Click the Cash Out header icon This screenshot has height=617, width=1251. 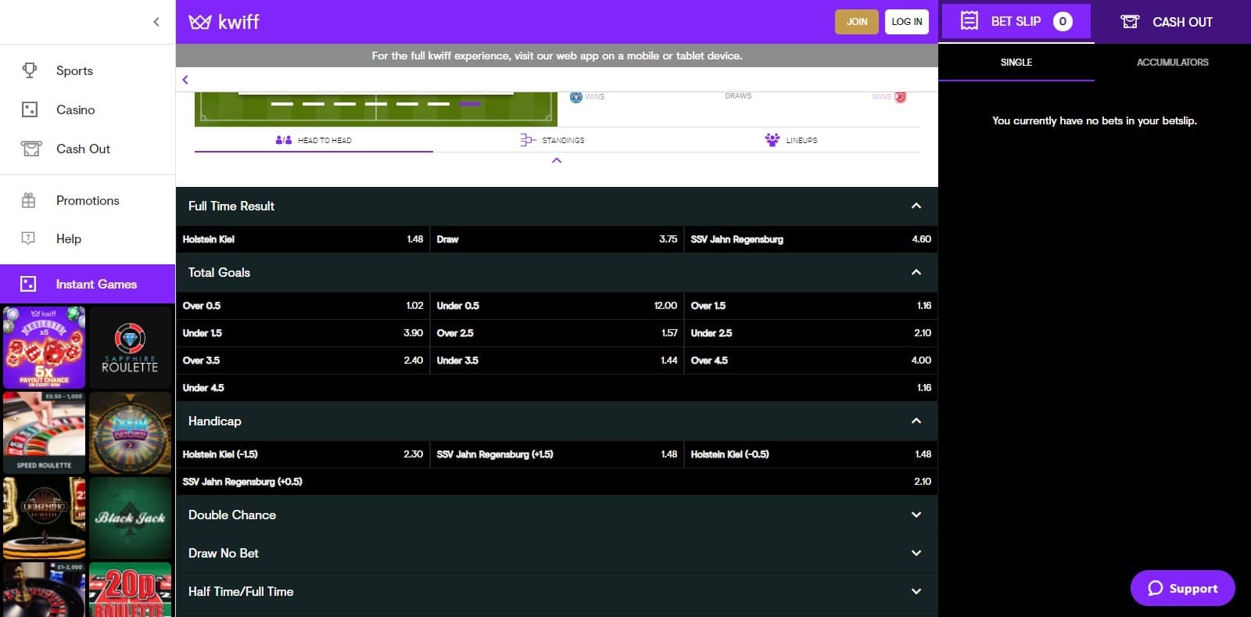click(x=1130, y=22)
